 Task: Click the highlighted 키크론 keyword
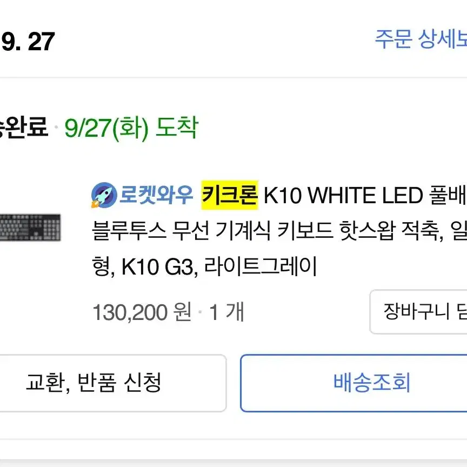230,195
